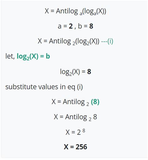
Task: Click the equation X = 2 to power 8
Action: coord(75,132)
